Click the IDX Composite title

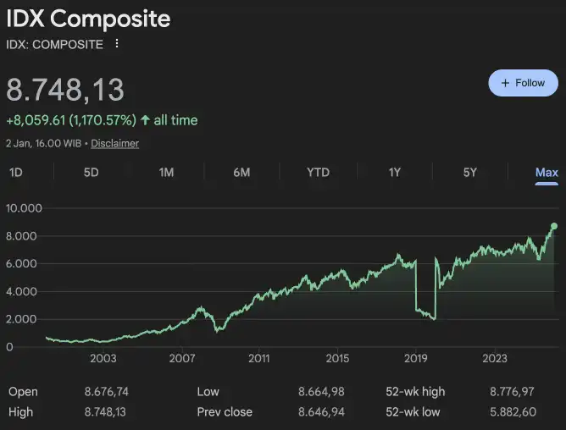[88, 19]
